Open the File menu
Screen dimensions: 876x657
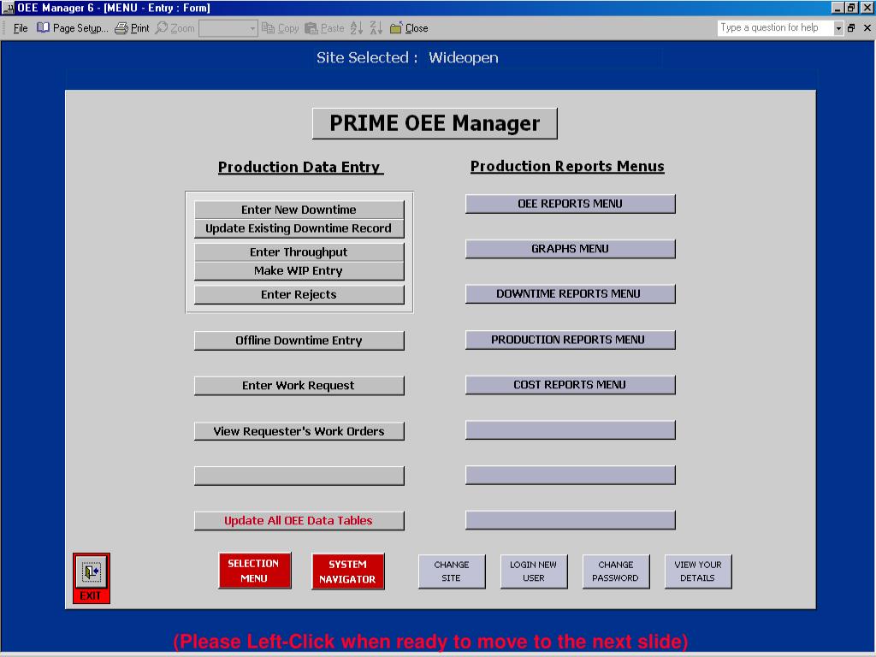[21, 28]
